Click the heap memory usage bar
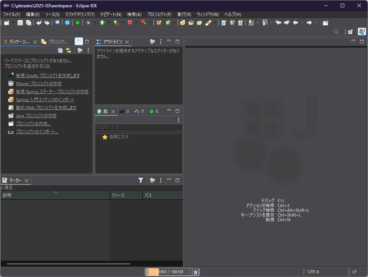Image resolution: width=368 pixels, height=277 pixels. coord(169,272)
